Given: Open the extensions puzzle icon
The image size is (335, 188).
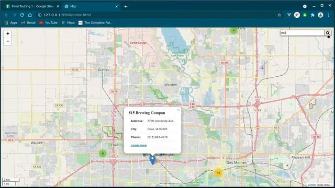Looking at the screenshot, I should (x=312, y=15).
